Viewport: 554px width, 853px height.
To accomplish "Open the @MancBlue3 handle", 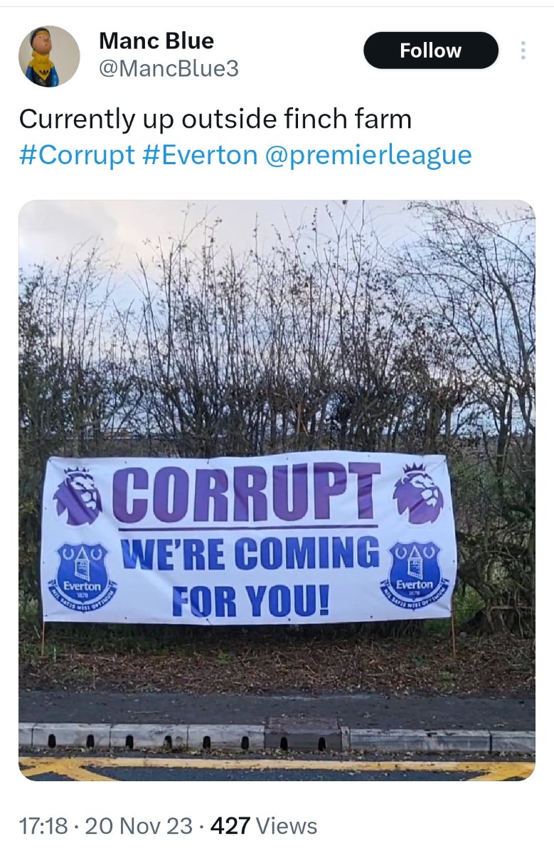I will pyautogui.click(x=169, y=69).
